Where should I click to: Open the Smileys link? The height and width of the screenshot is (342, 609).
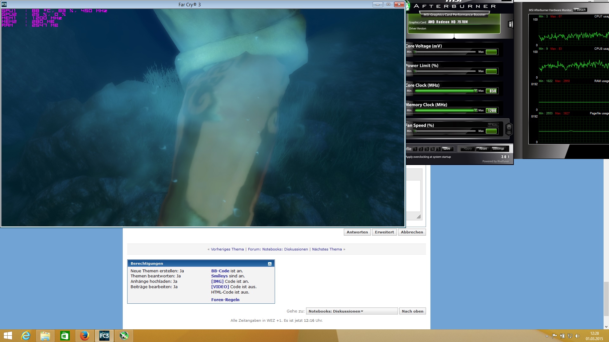(x=219, y=276)
